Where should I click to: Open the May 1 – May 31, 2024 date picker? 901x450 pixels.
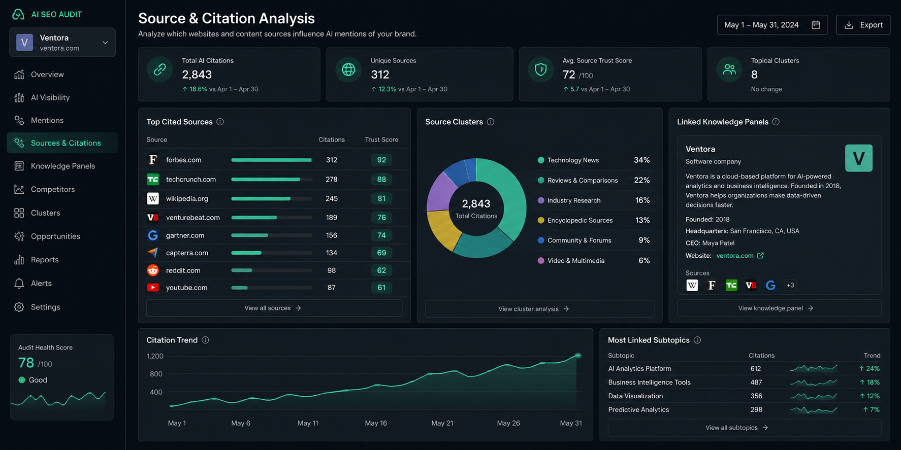[x=772, y=25]
